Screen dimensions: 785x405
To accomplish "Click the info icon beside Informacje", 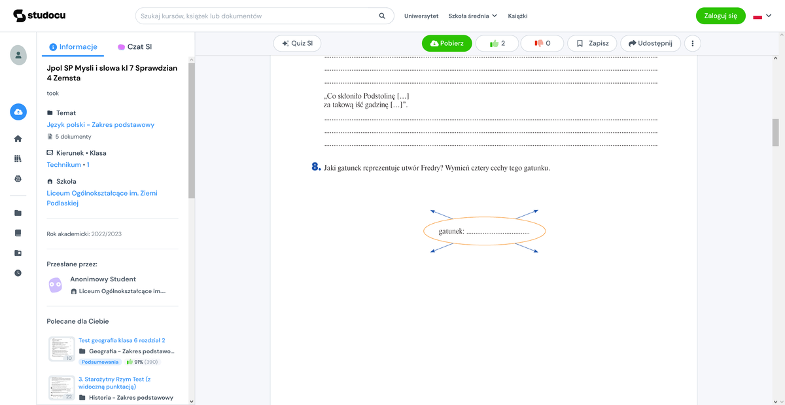I will [53, 47].
